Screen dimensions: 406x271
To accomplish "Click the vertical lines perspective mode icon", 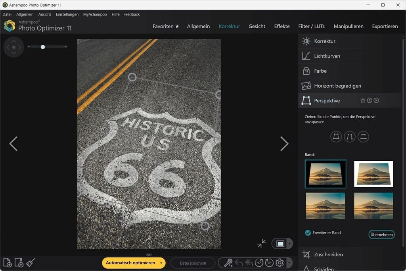I will pyautogui.click(x=350, y=137).
